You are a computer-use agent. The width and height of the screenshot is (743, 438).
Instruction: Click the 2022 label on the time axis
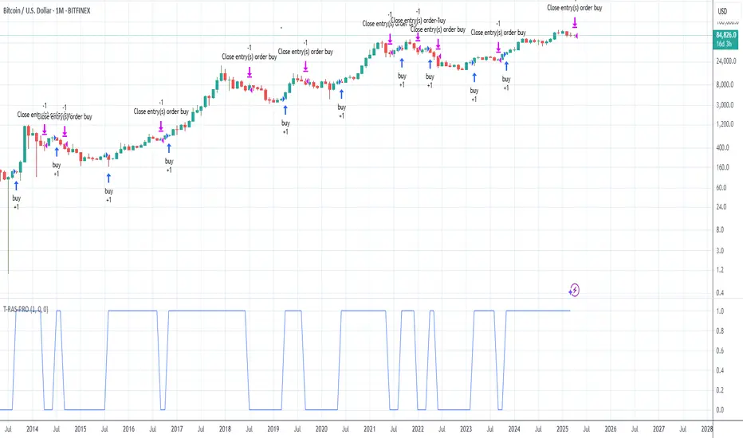(x=418, y=429)
